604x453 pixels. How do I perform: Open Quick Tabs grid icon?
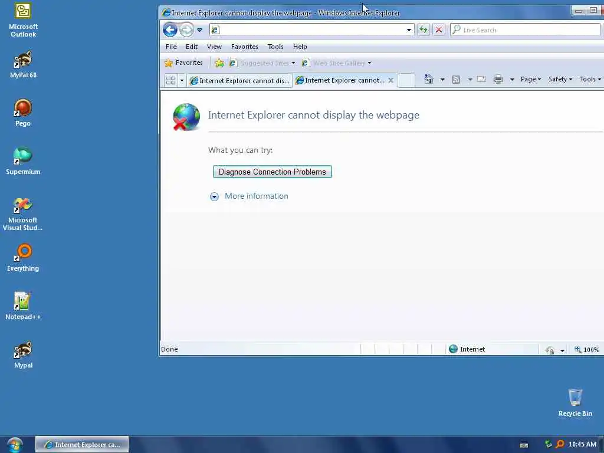tap(170, 80)
